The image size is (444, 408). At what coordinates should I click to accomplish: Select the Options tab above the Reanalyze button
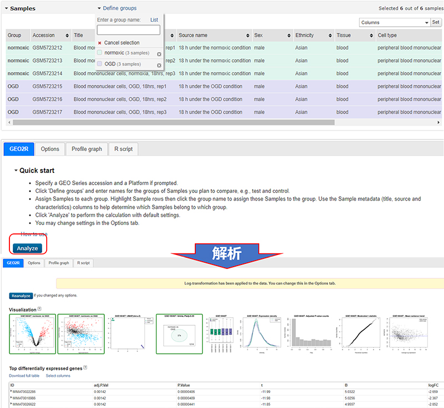[x=34, y=263]
